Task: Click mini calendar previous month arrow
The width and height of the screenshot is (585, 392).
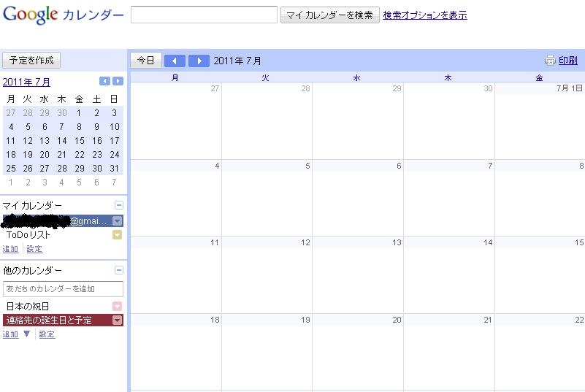Action: pos(105,81)
